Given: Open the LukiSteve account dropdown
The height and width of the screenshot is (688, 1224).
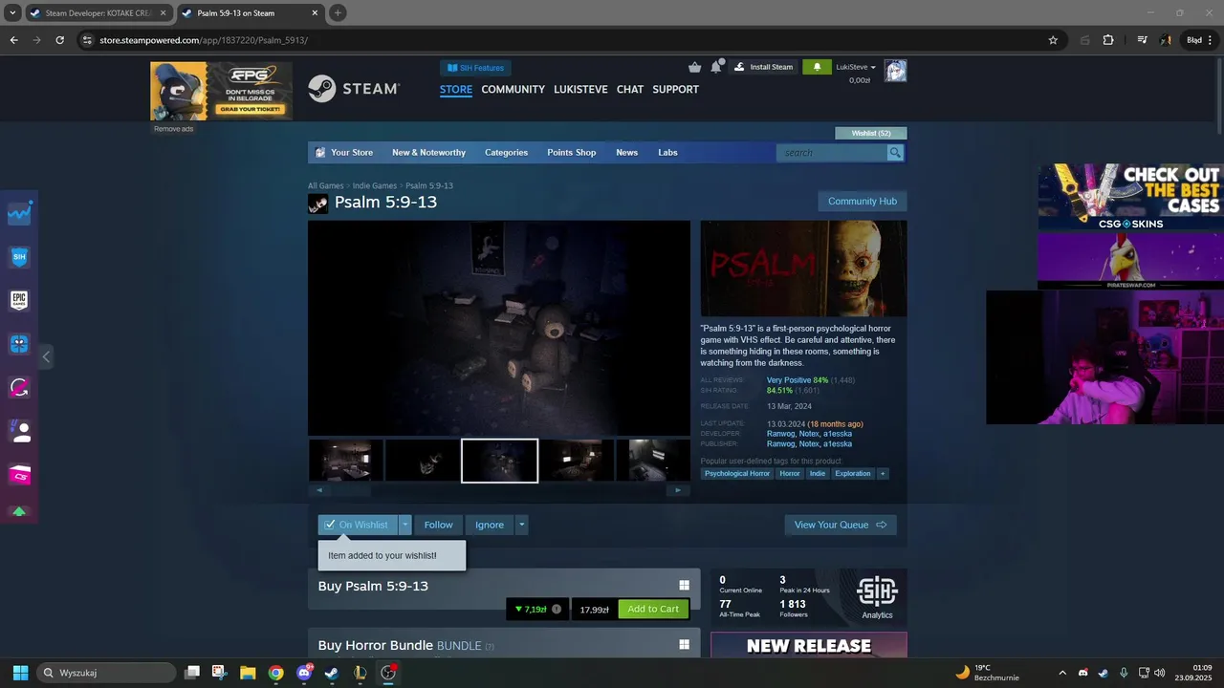Looking at the screenshot, I should (857, 67).
